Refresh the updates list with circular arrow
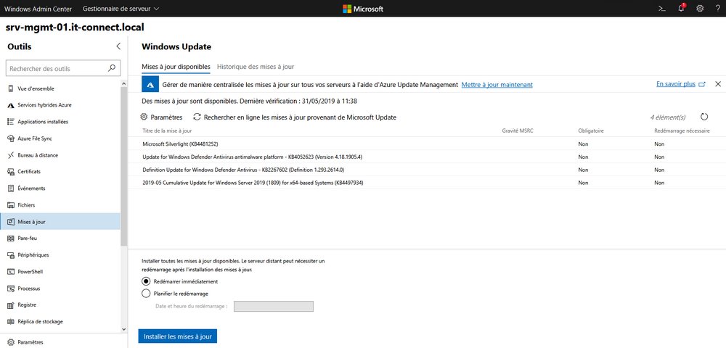 (x=703, y=117)
